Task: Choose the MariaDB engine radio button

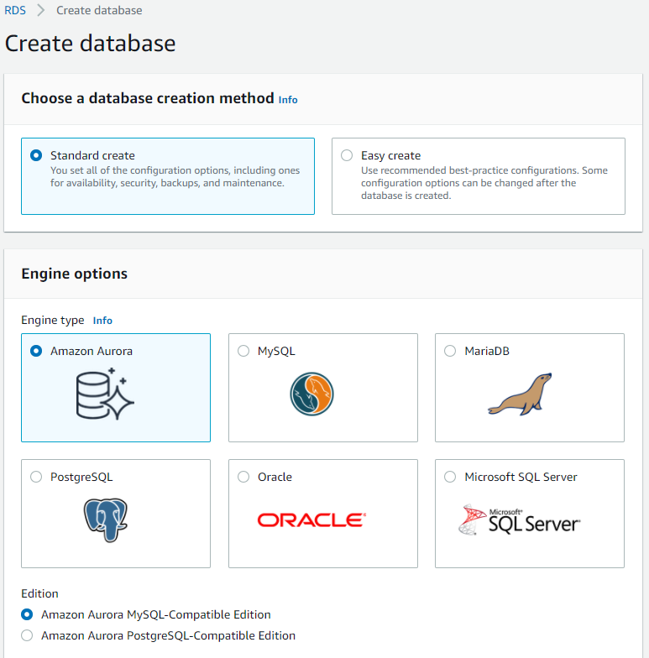Action: pyautogui.click(x=450, y=351)
